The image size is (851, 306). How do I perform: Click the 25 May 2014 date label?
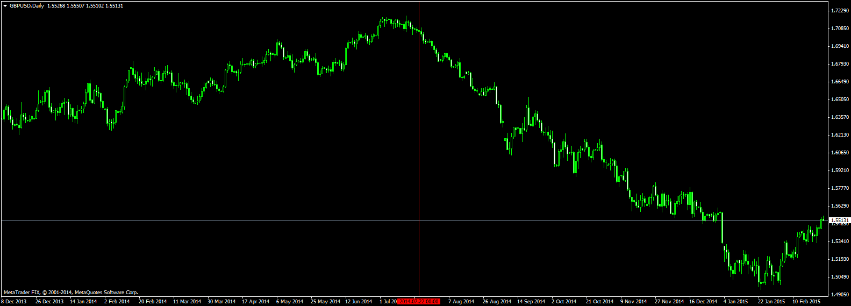pyautogui.click(x=325, y=302)
